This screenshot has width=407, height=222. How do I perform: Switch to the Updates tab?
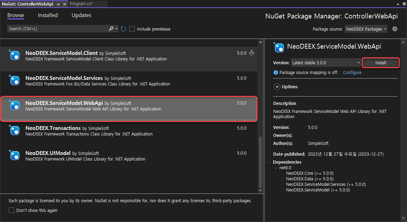(81, 15)
